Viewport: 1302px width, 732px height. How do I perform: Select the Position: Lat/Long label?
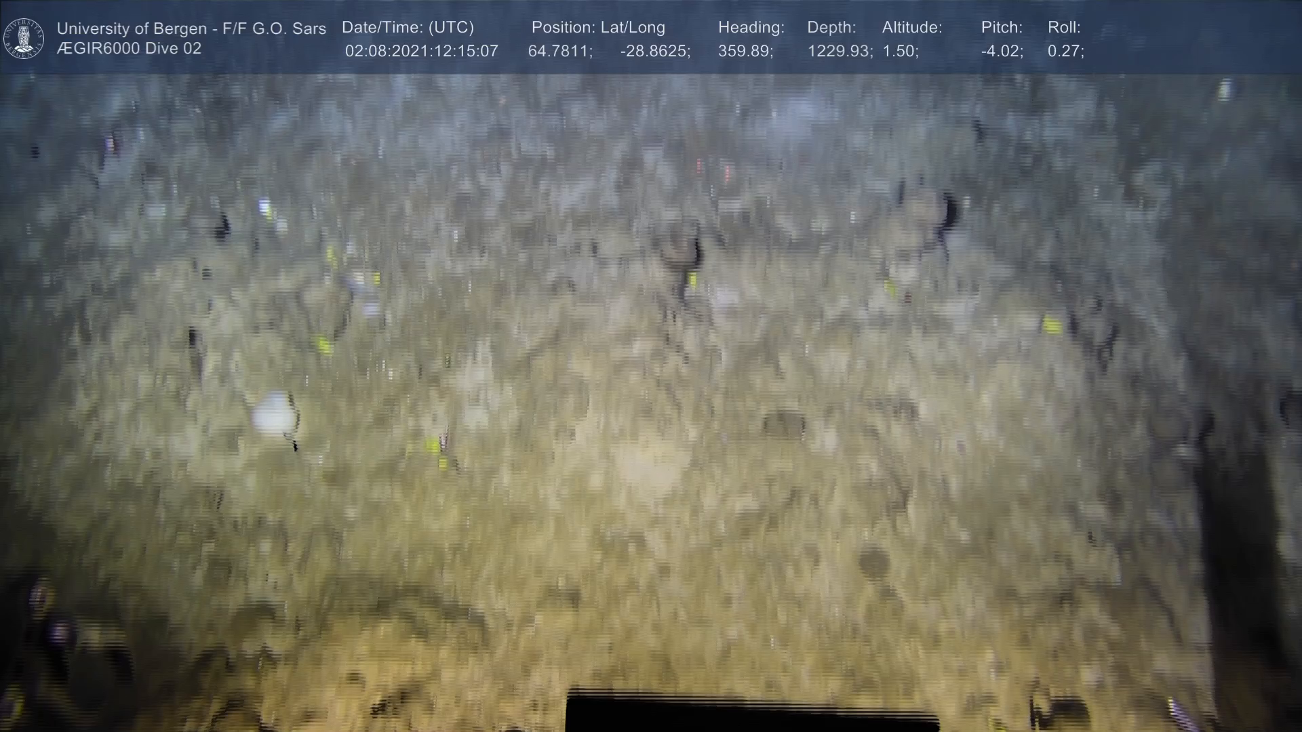point(597,28)
